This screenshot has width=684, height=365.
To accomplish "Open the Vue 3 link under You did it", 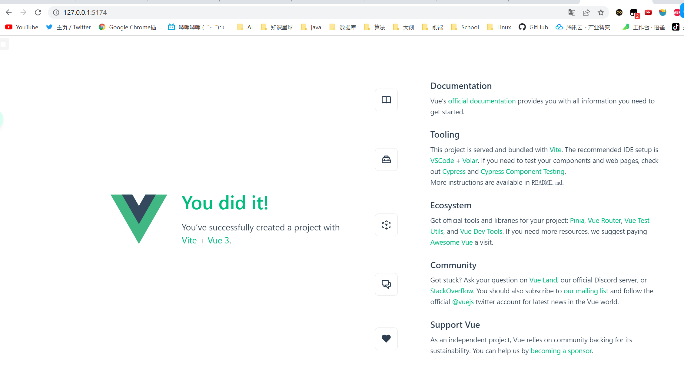I will tap(218, 240).
